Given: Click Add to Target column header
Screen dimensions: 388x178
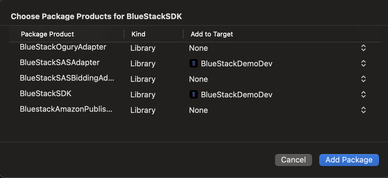Looking at the screenshot, I should [x=212, y=34].
